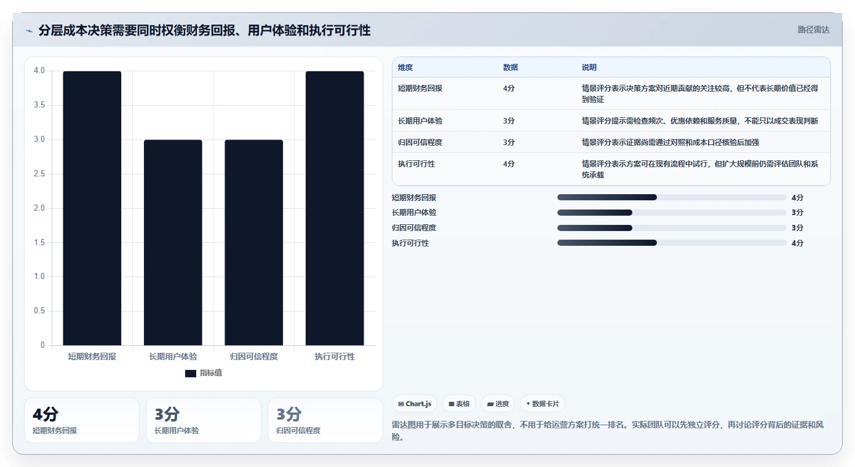Click the 长期用户体验 cell in the table
Image resolution: width=855 pixels, height=467 pixels.
coord(420,121)
